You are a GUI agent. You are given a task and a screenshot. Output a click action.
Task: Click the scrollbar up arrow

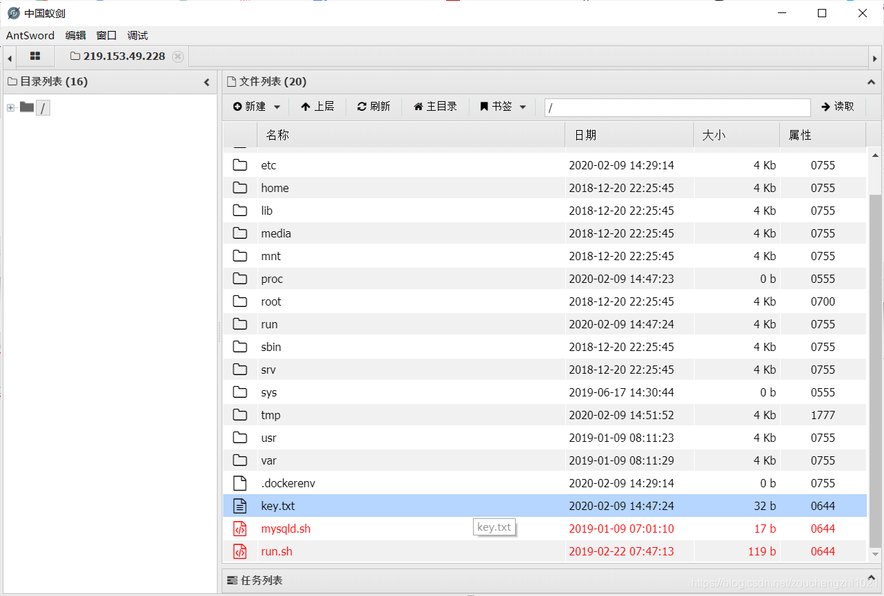875,155
